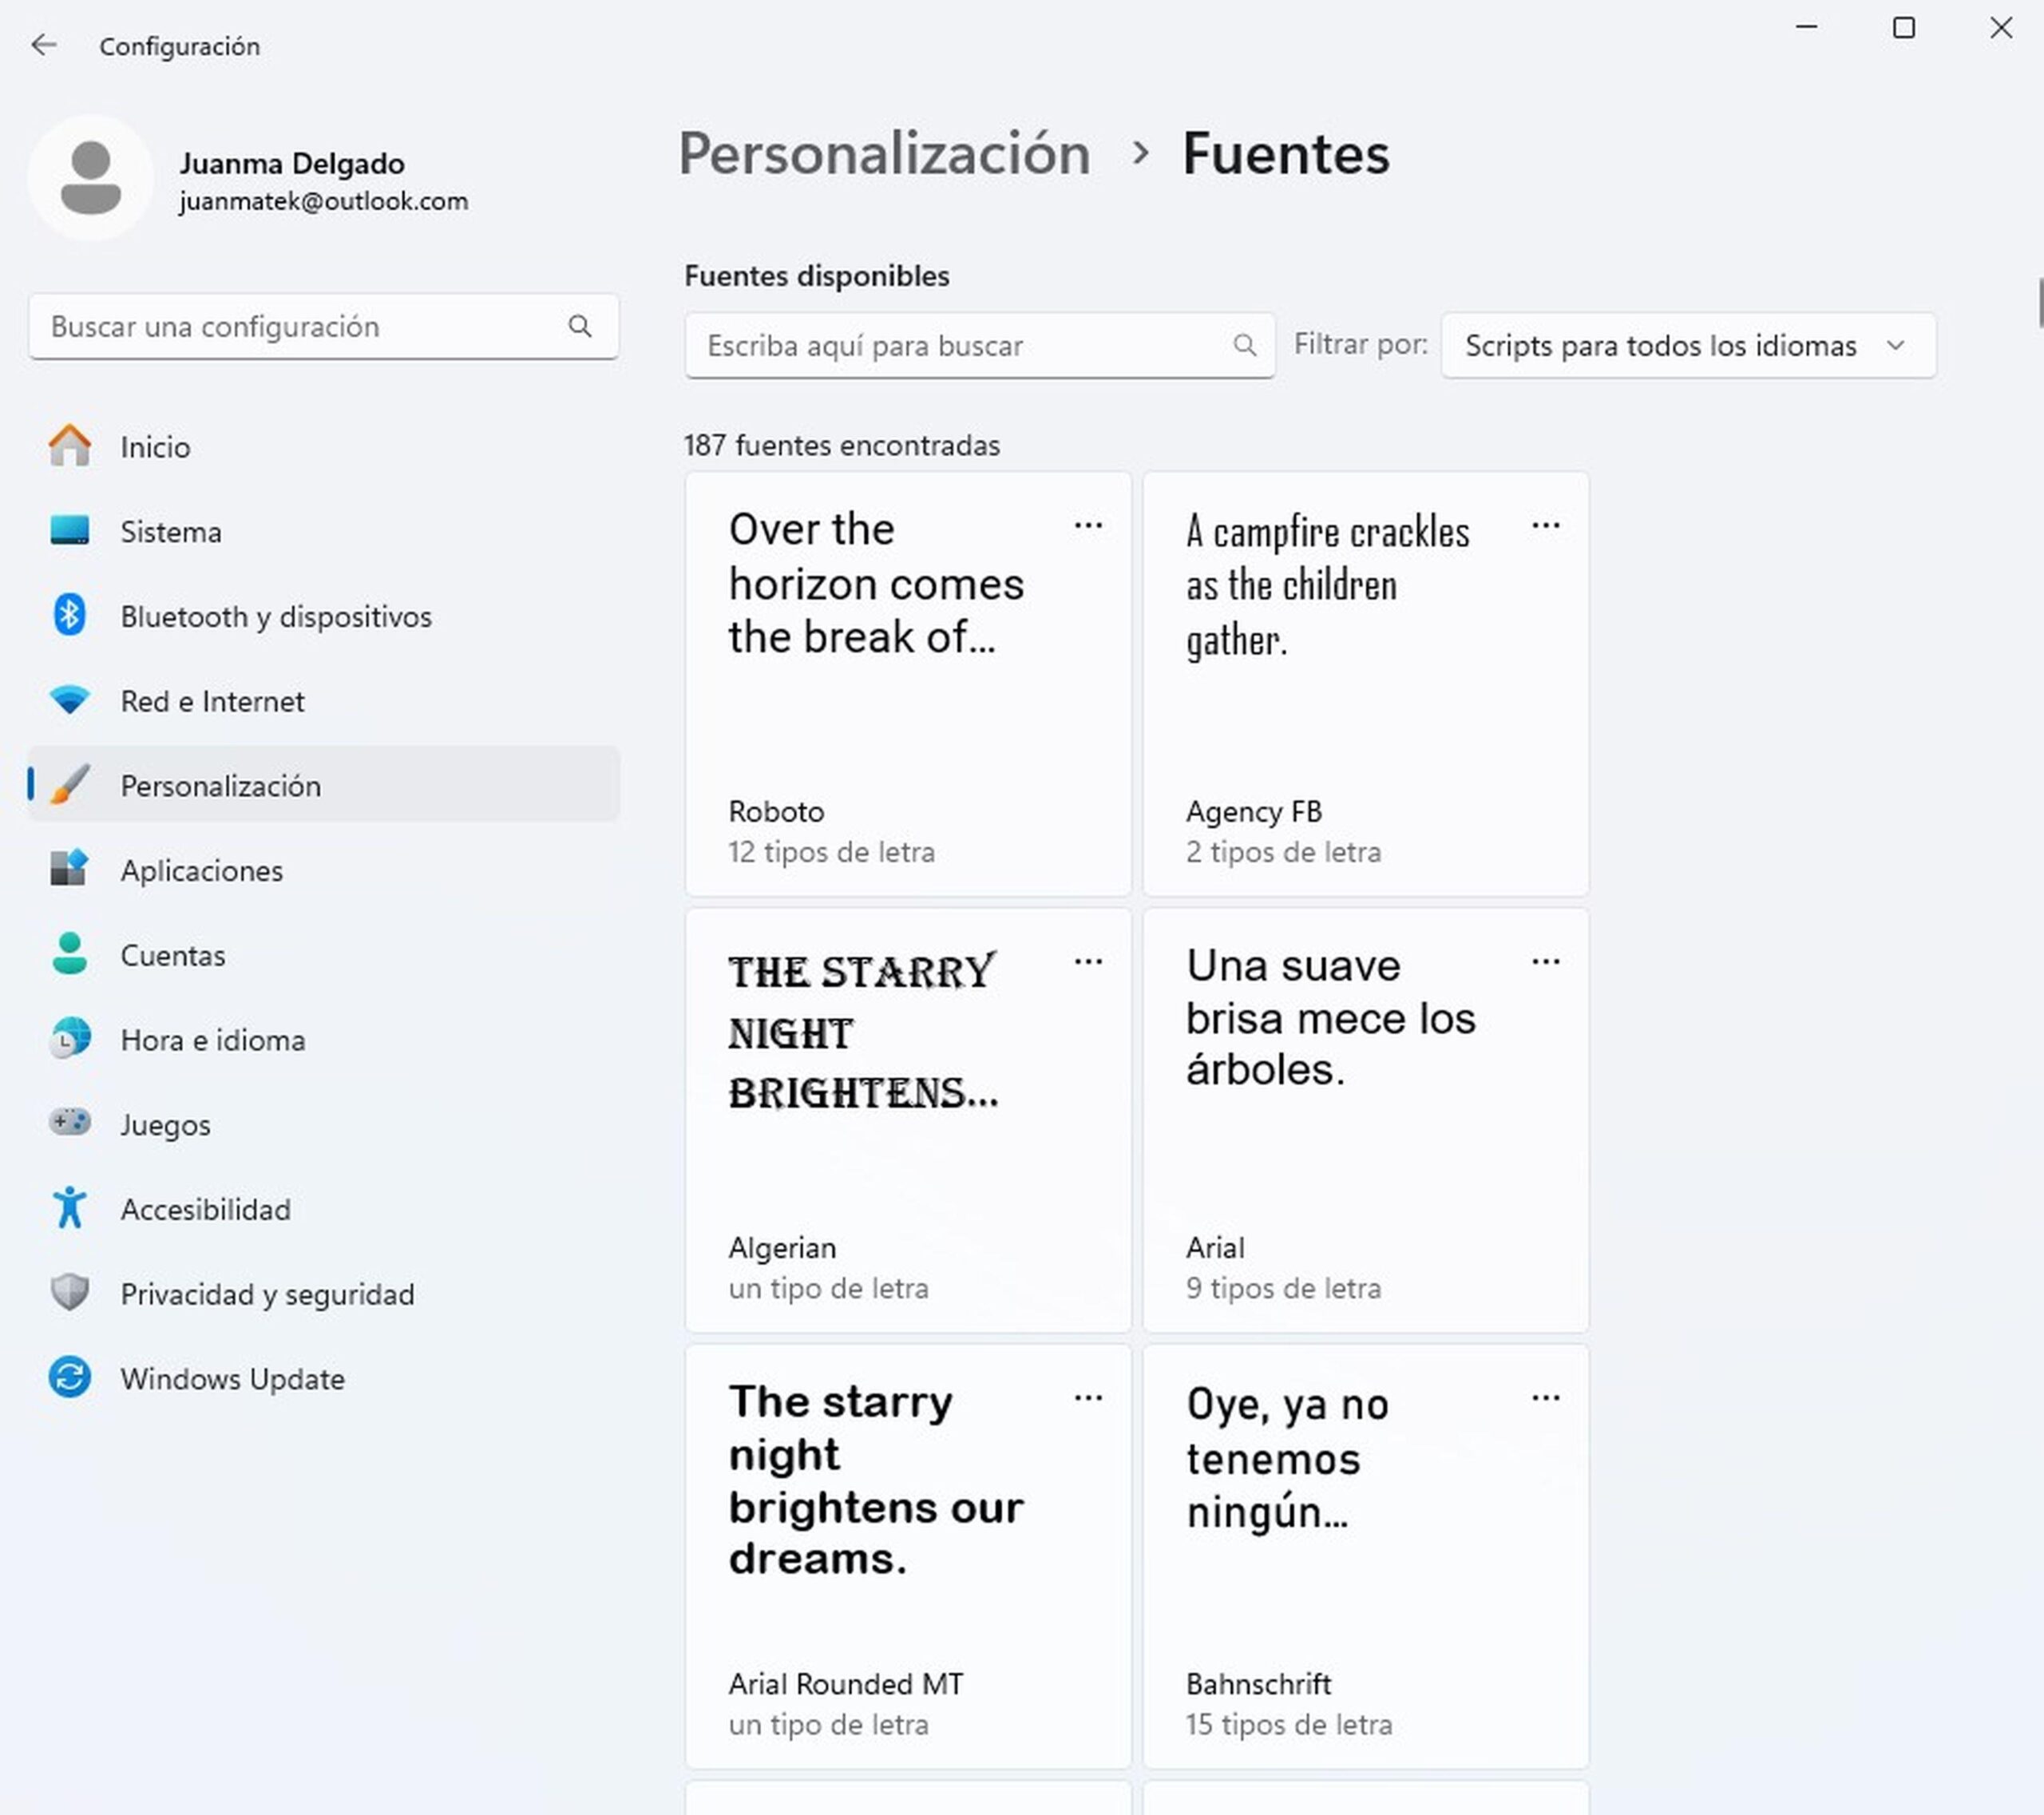This screenshot has width=2044, height=1815.
Task: Open Sistema settings
Action: point(324,531)
